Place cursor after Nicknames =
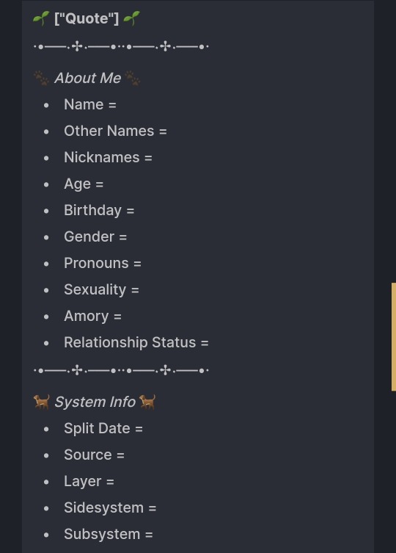This screenshot has height=553, width=396. coord(153,158)
